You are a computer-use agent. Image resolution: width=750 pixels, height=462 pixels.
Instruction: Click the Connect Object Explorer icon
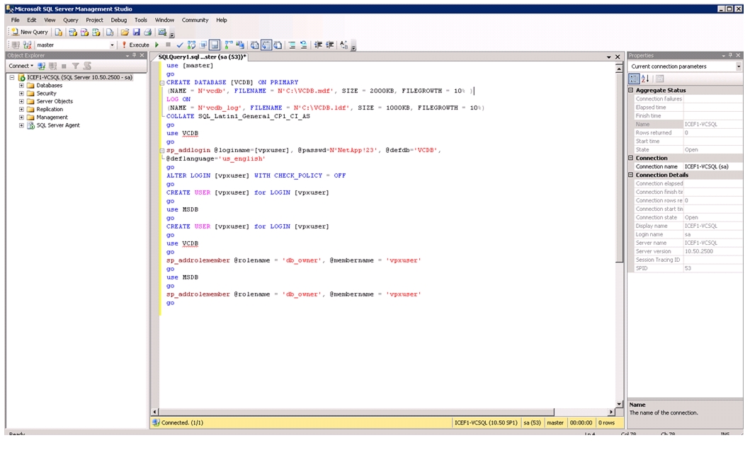(42, 66)
